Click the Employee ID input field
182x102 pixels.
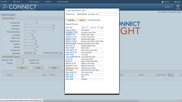30,23
